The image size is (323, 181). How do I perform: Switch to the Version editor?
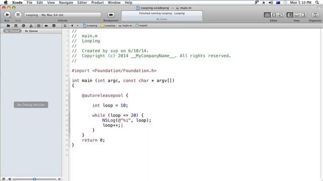coord(281,15)
